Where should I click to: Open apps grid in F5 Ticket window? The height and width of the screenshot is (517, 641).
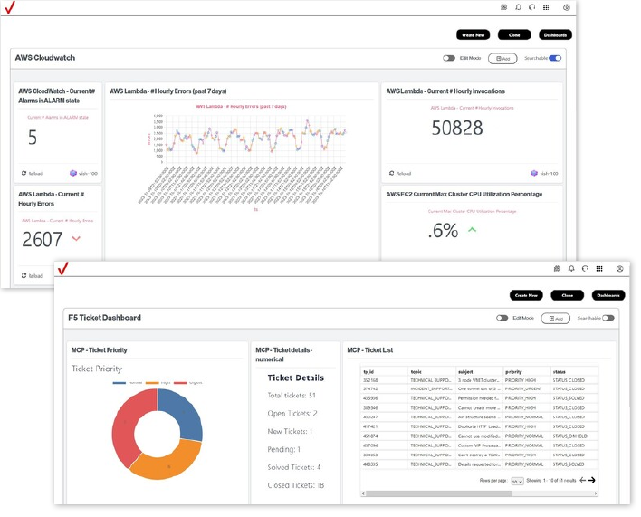[599, 269]
